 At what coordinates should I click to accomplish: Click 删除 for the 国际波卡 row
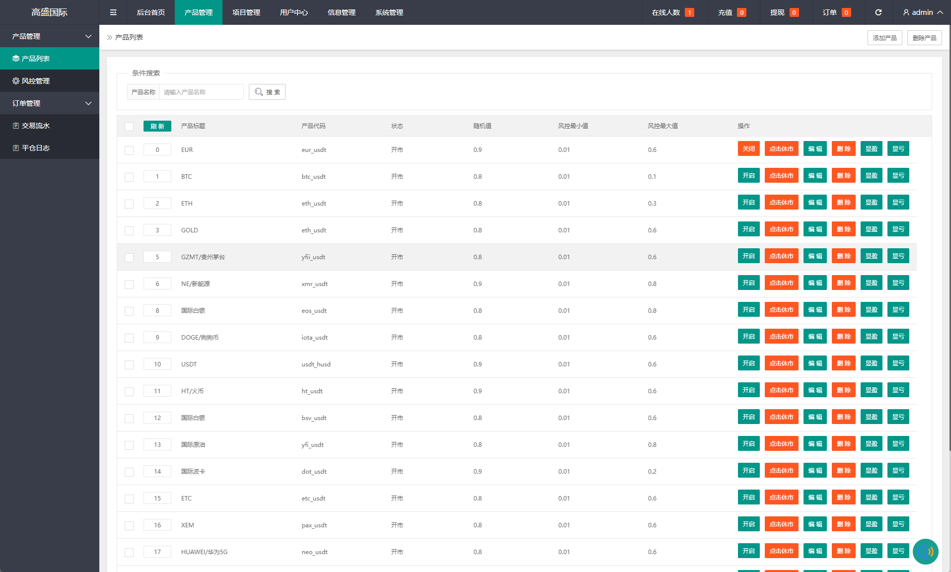click(x=844, y=470)
